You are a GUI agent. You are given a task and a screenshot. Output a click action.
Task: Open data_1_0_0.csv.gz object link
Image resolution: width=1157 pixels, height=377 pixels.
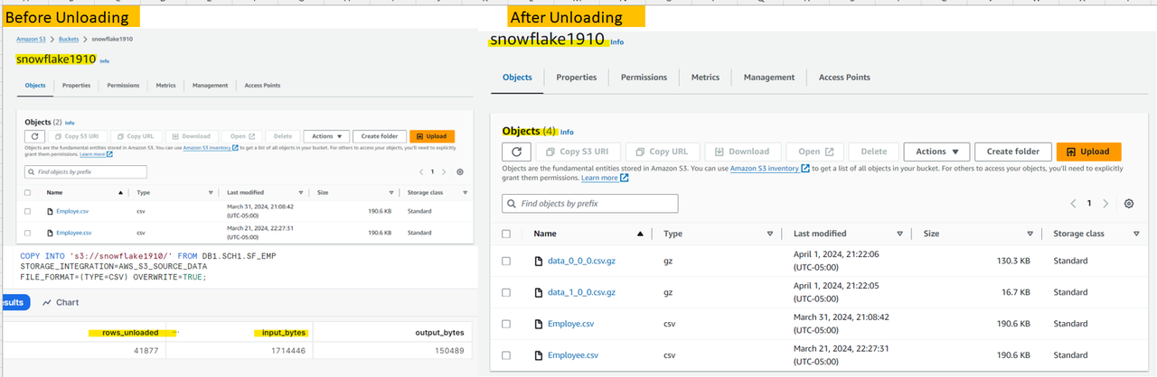pyautogui.click(x=581, y=292)
